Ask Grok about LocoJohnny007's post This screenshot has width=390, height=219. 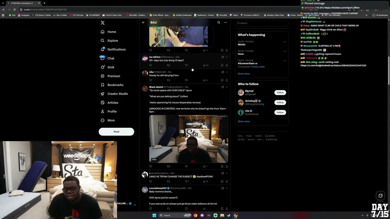222,188
